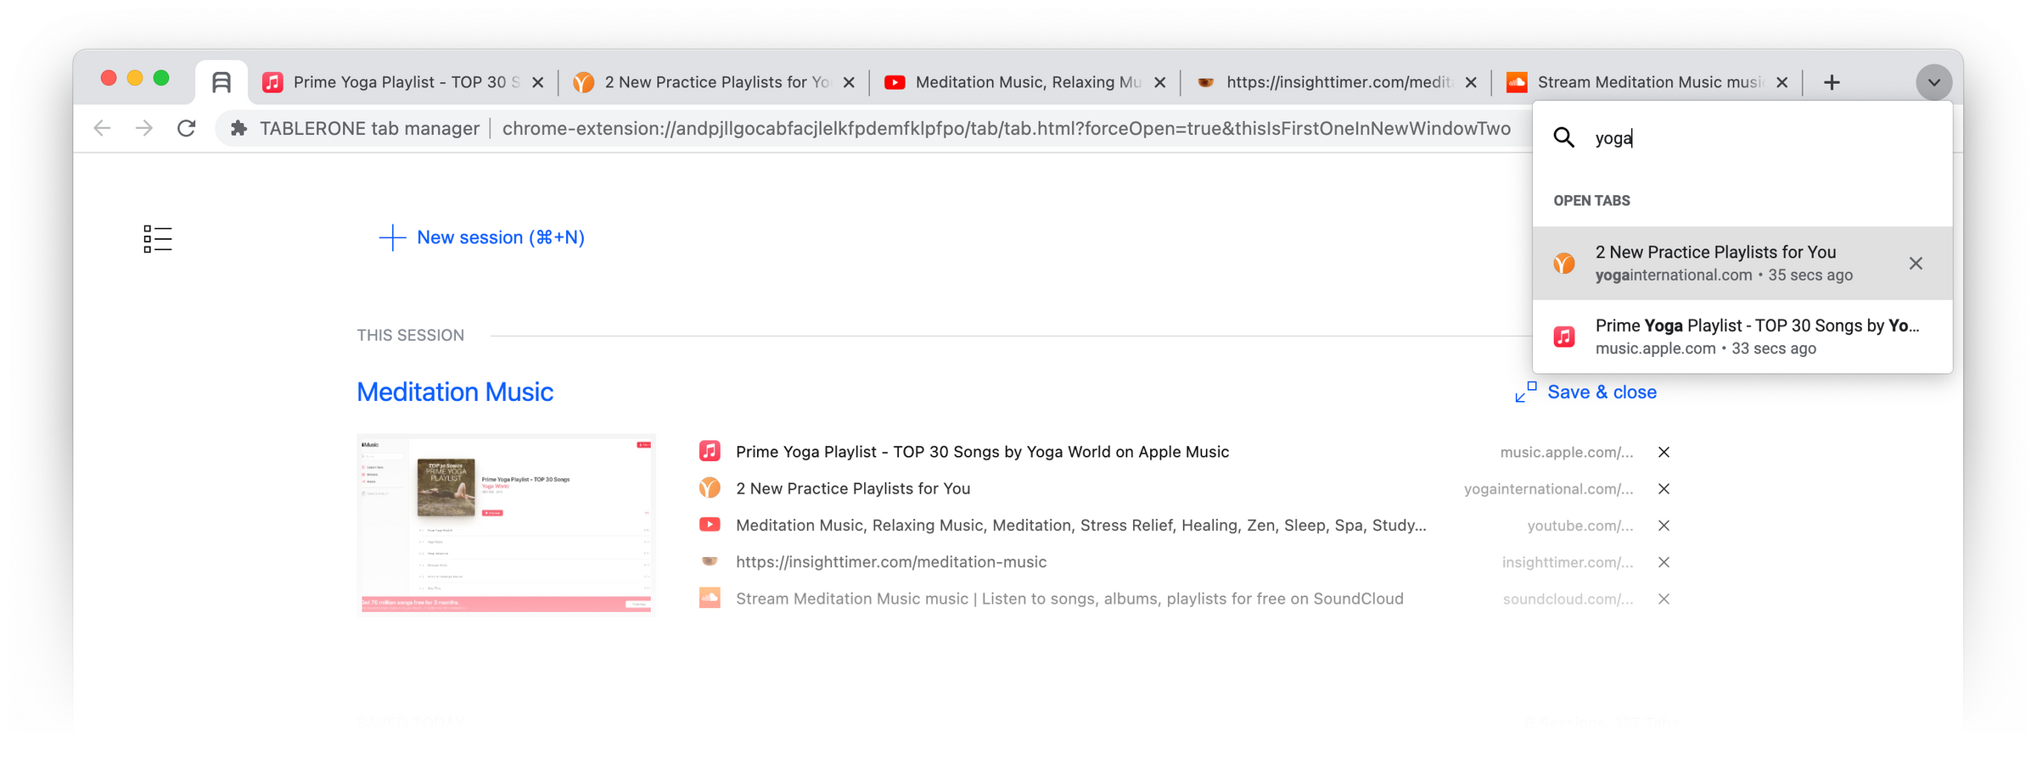Image resolution: width=2037 pixels, height=763 pixels.
Task: Click the THIS SESSION heading
Action: pyautogui.click(x=410, y=335)
